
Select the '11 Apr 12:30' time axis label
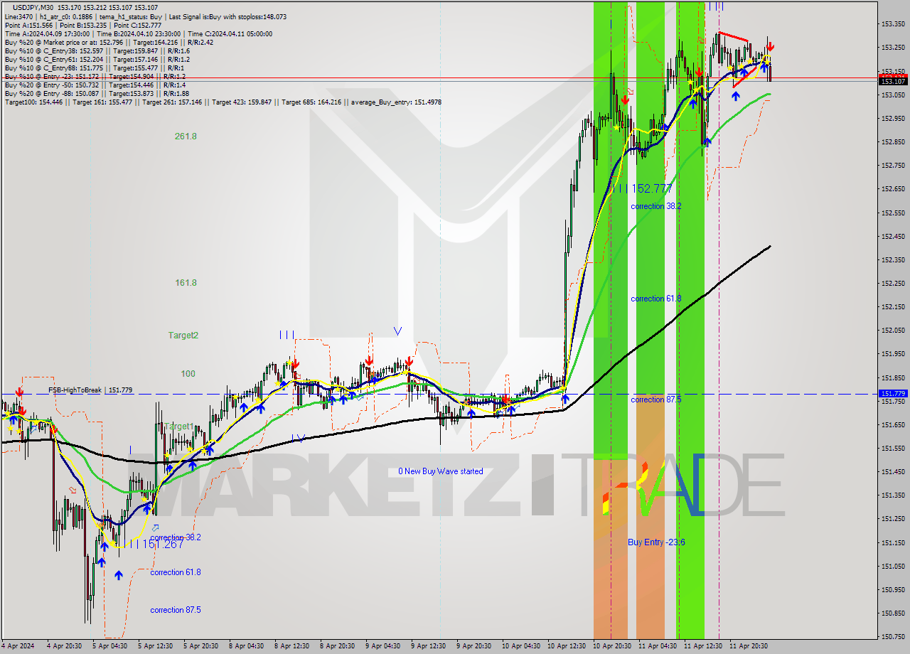pyautogui.click(x=702, y=646)
